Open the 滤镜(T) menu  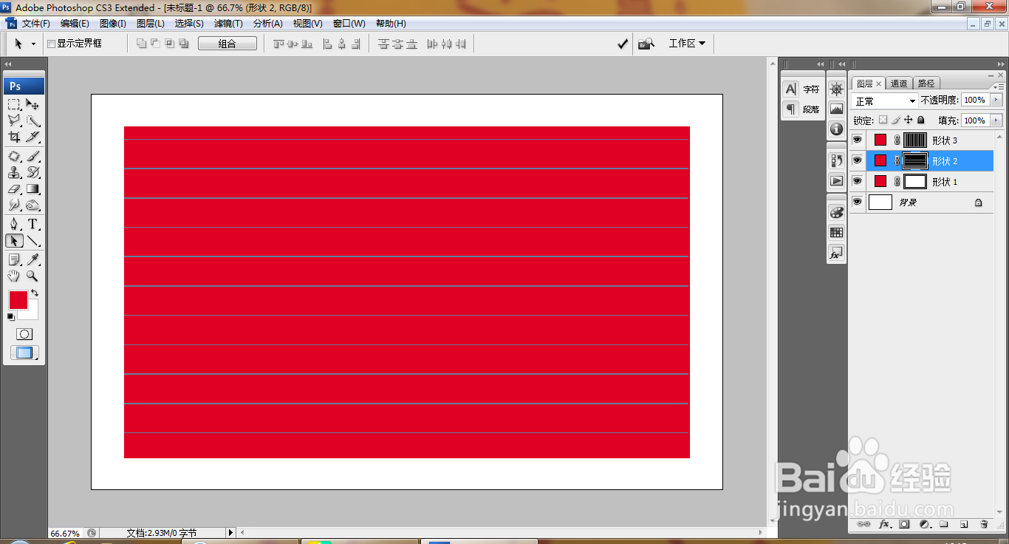(x=228, y=24)
